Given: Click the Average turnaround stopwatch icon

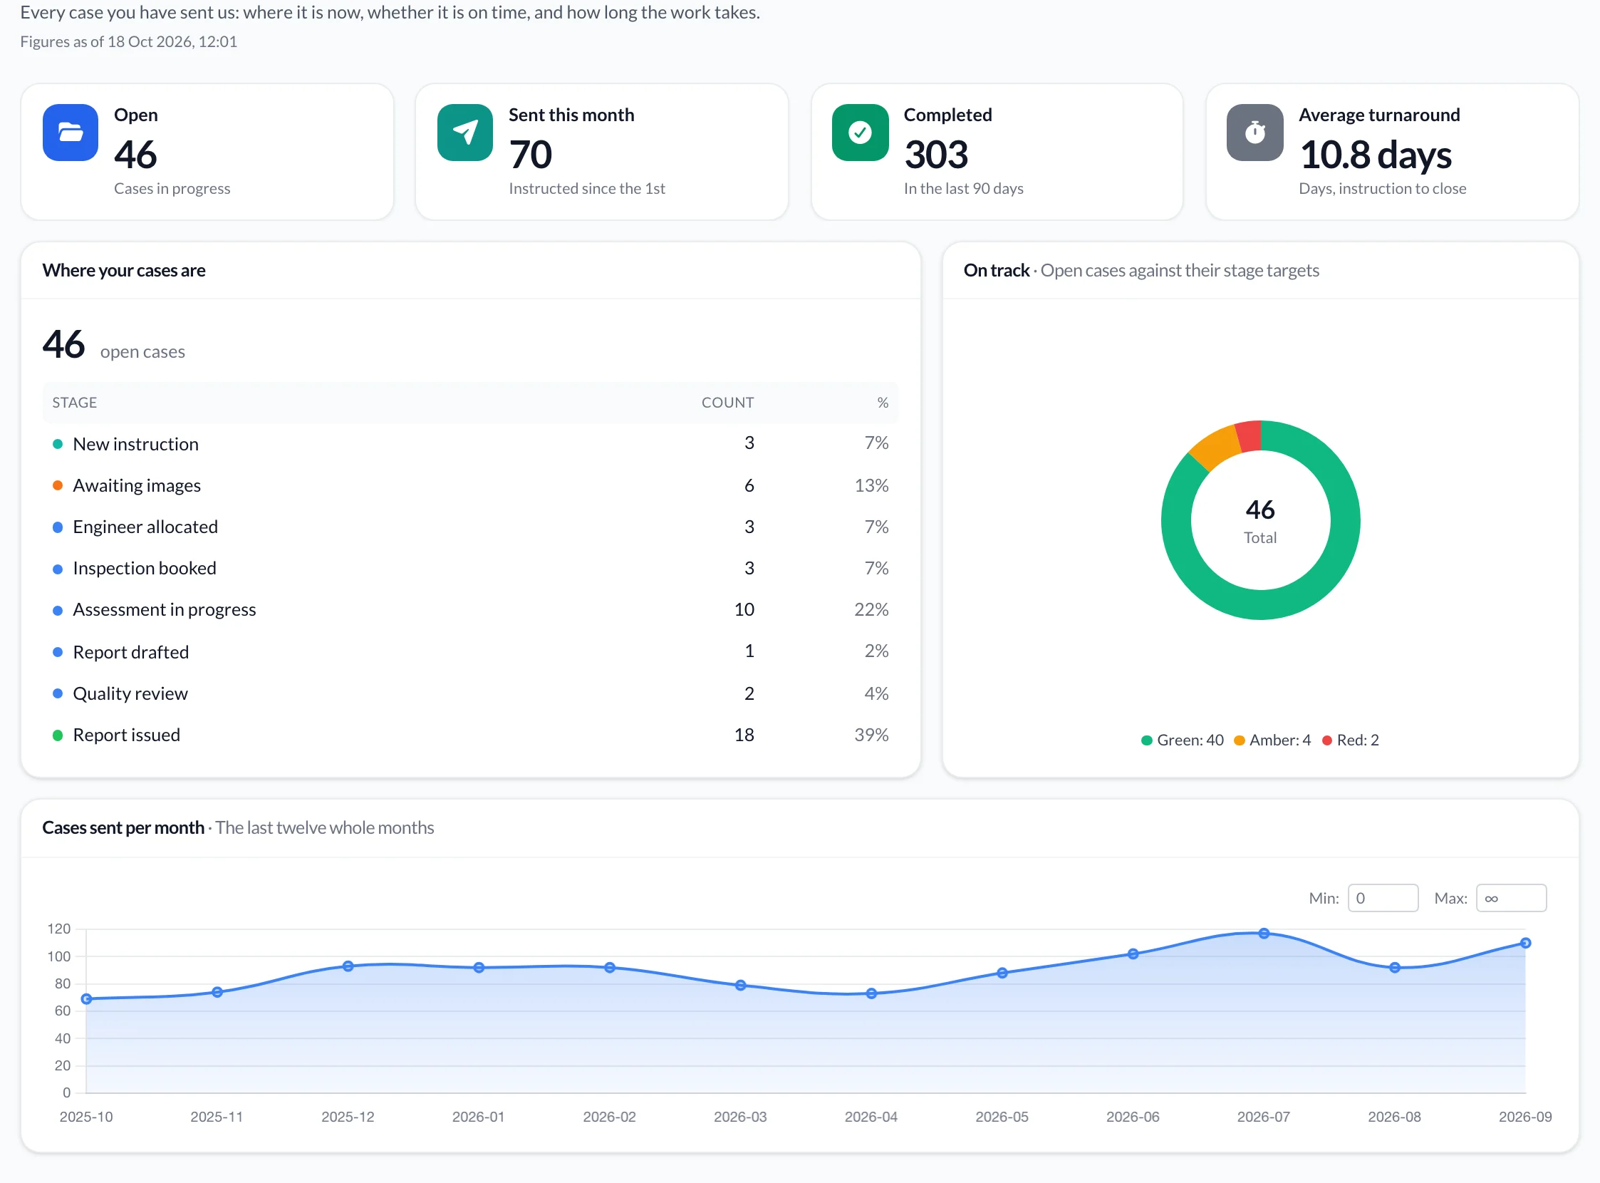Looking at the screenshot, I should click(x=1255, y=133).
